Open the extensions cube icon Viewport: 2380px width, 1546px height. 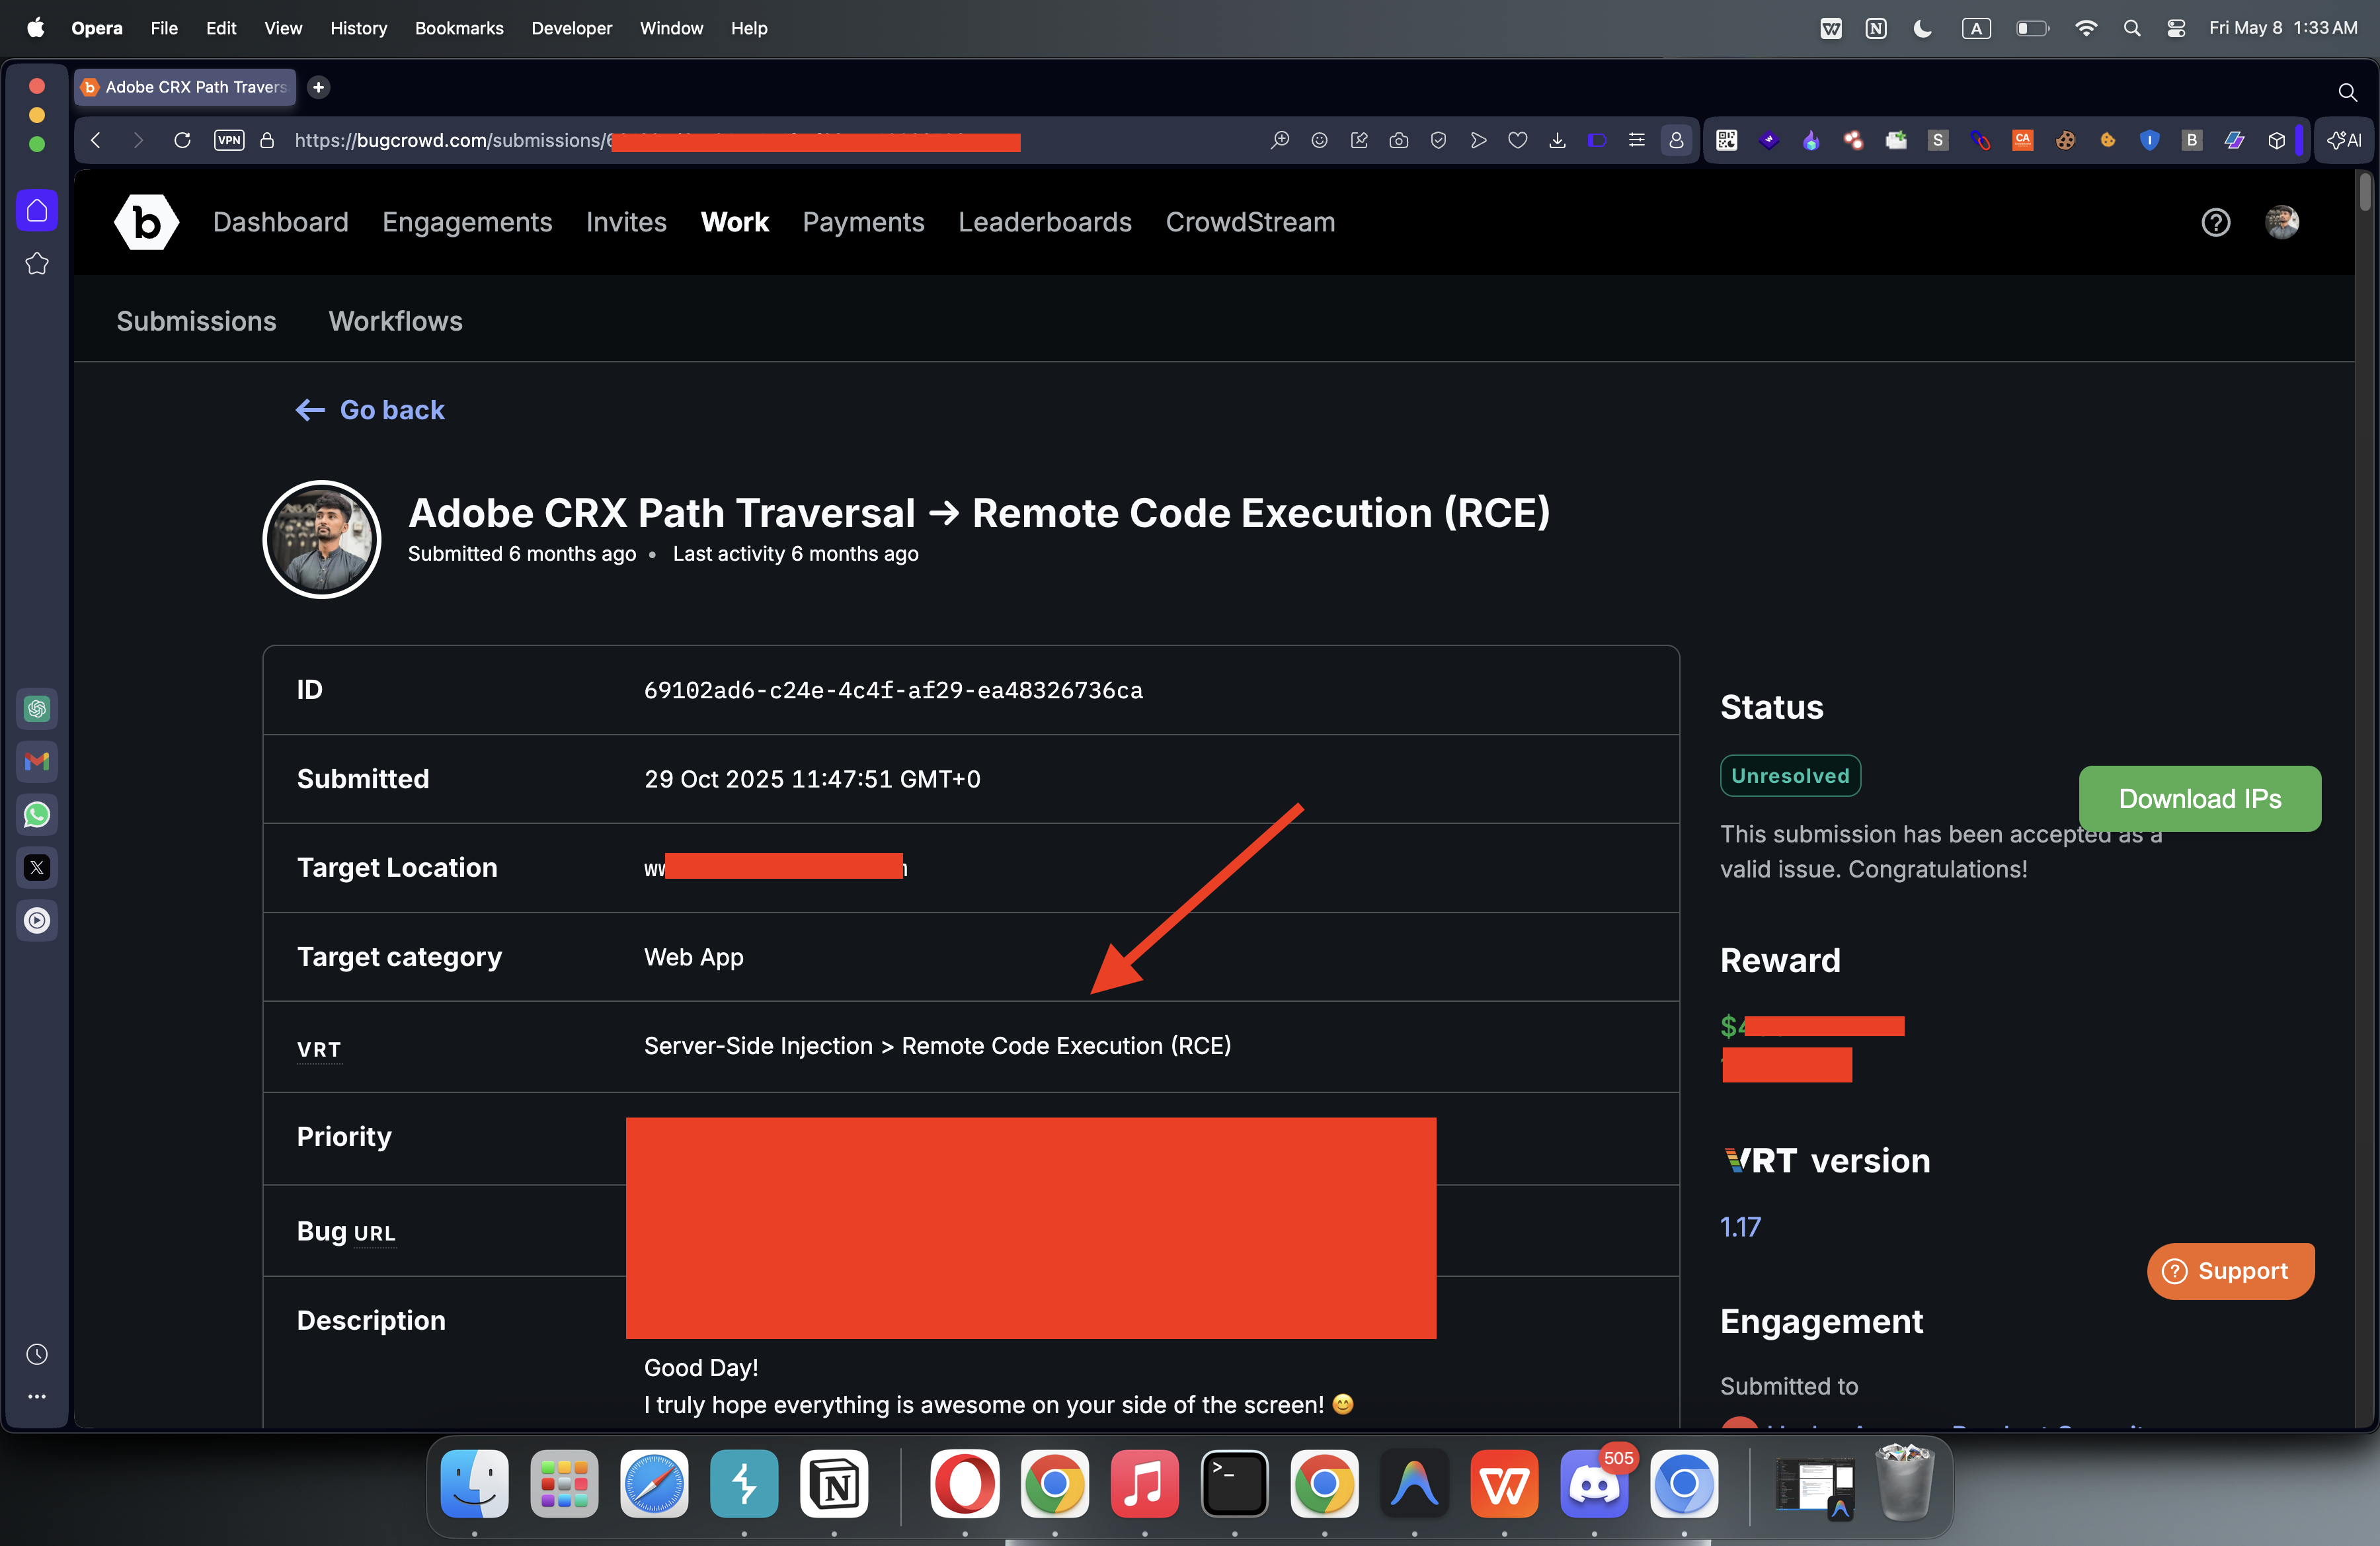coord(2277,140)
